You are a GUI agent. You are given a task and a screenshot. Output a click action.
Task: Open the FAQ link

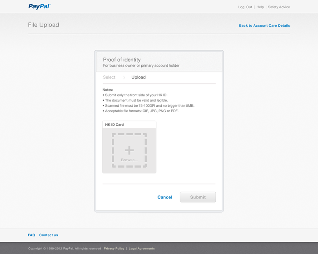point(31,235)
